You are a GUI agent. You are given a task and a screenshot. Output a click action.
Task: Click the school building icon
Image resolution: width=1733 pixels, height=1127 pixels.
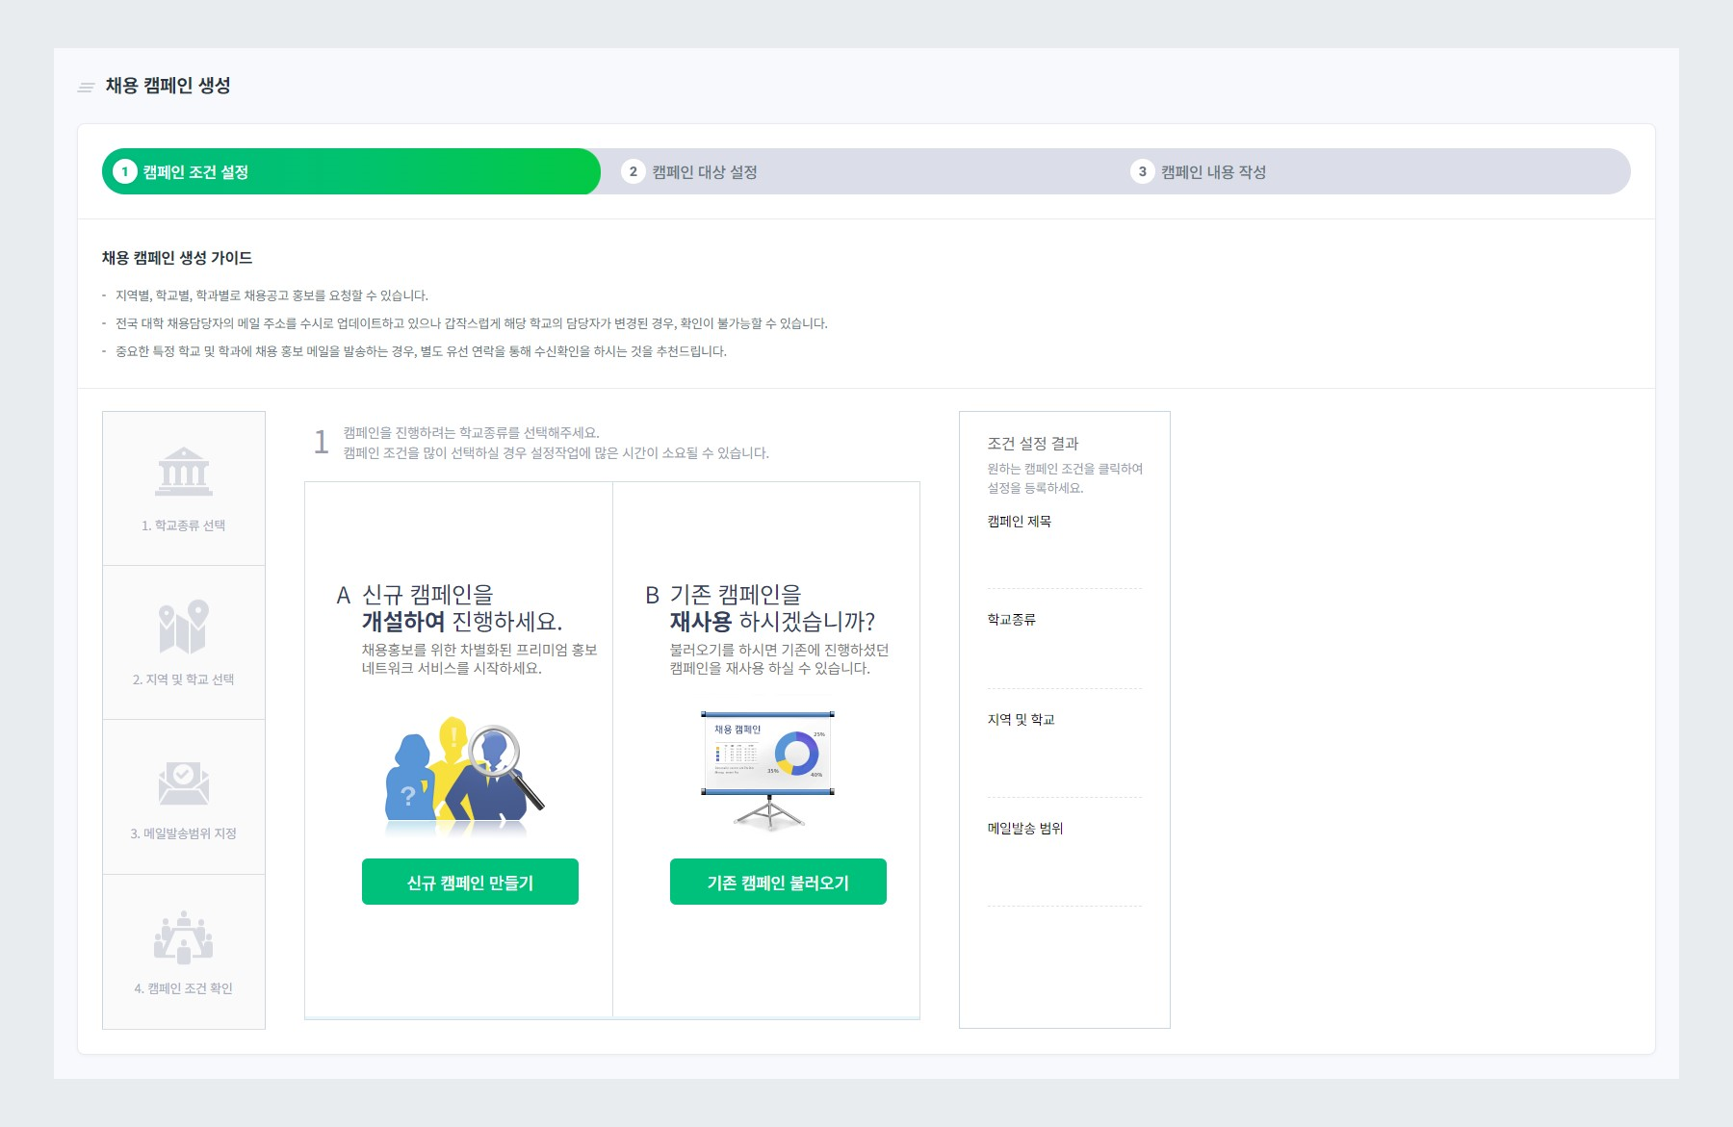coord(184,472)
